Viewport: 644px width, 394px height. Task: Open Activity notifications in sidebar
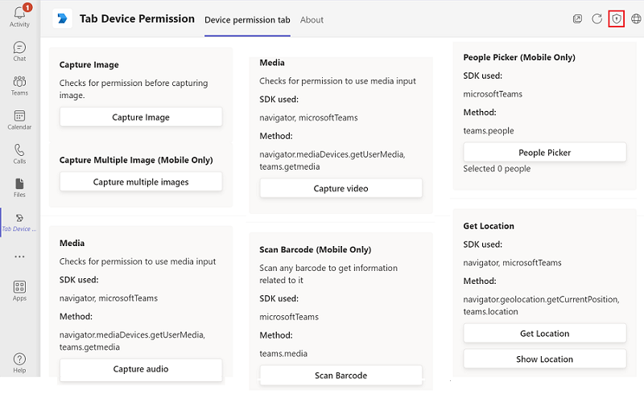coord(19,15)
